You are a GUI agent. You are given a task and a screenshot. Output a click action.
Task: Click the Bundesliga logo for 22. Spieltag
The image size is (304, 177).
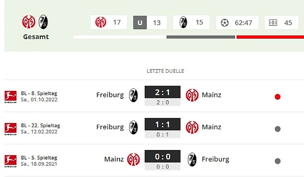(x=10, y=129)
